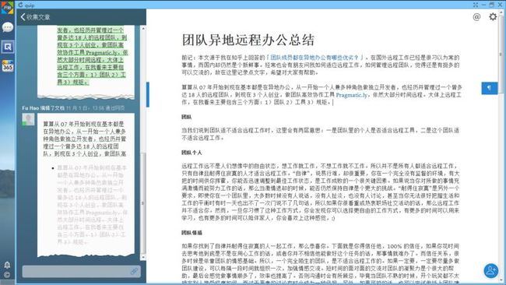Click the document title 团队异地远程办公总结
The height and width of the screenshot is (285, 506).
click(248, 40)
